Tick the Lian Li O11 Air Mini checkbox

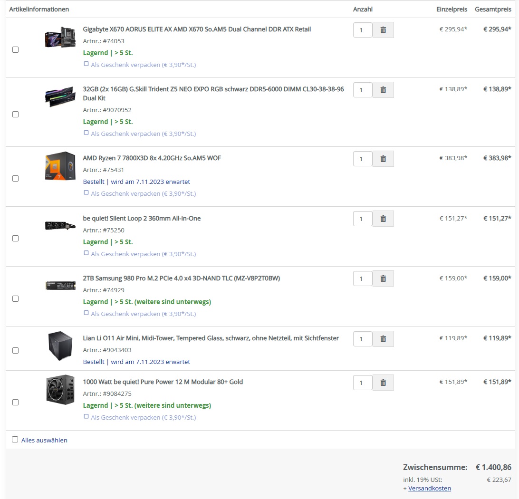(x=15, y=350)
